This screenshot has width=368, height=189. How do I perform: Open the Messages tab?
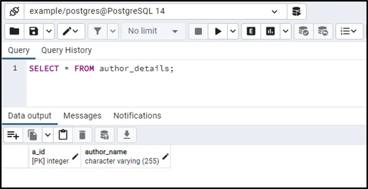pos(82,116)
